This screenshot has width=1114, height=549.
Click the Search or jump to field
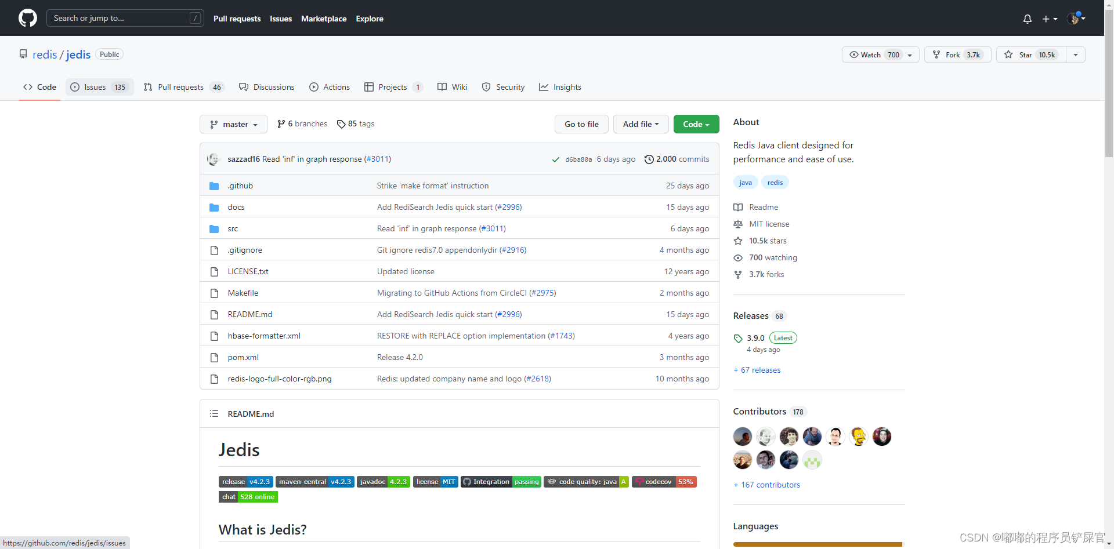(x=125, y=18)
